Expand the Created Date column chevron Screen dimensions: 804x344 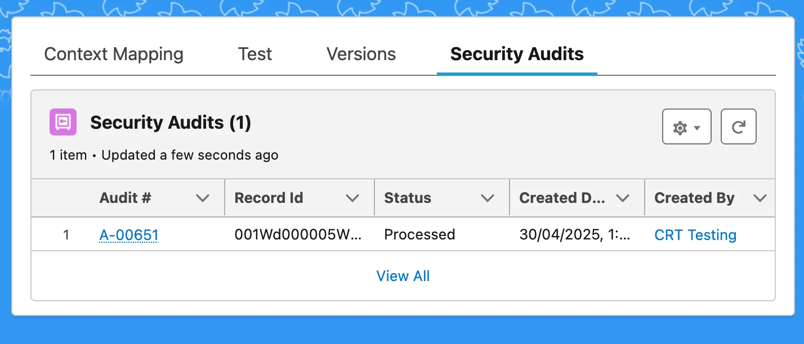[623, 198]
